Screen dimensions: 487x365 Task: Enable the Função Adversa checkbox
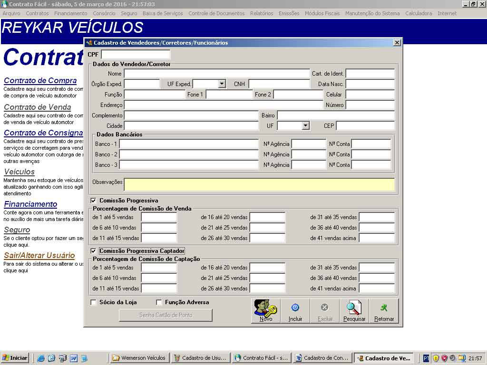coord(159,302)
